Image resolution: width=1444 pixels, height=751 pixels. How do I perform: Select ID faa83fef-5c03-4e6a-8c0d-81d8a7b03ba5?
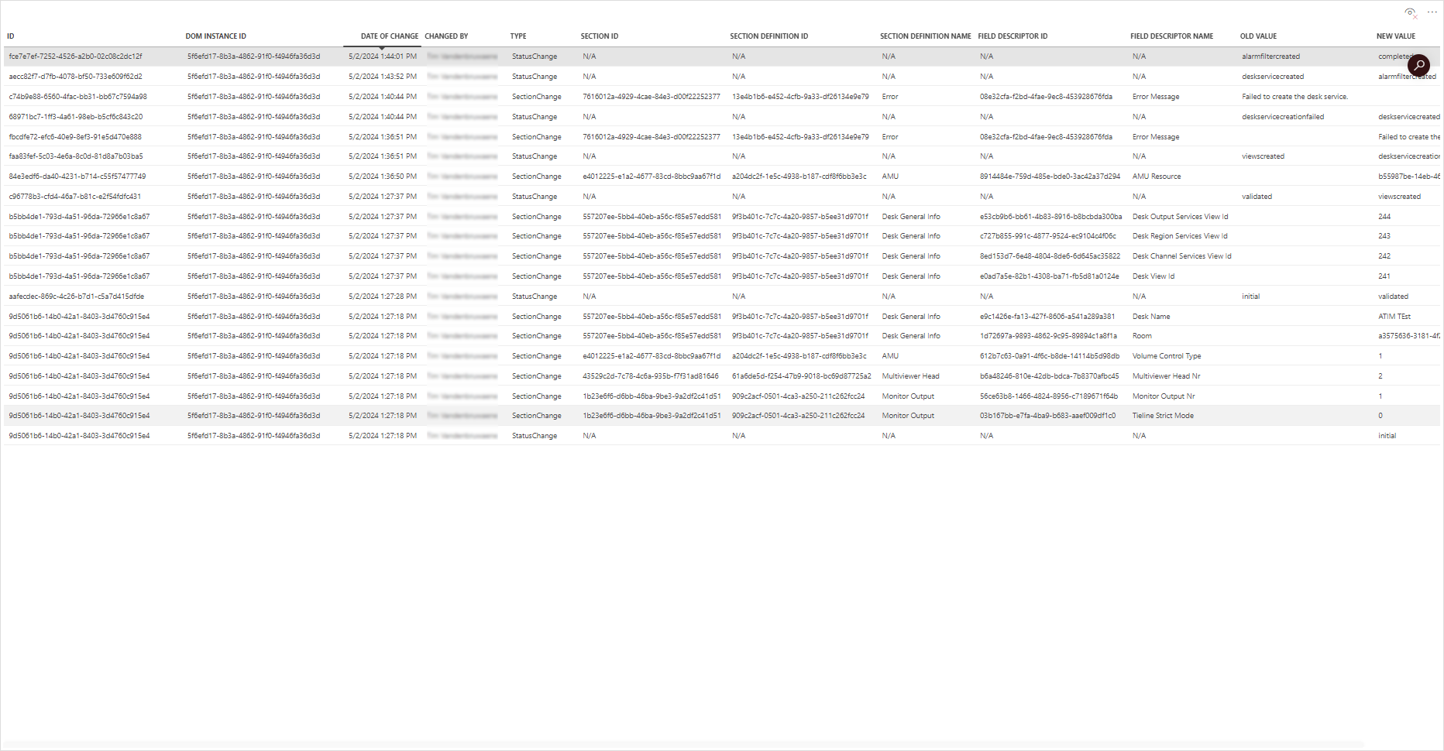pos(75,156)
